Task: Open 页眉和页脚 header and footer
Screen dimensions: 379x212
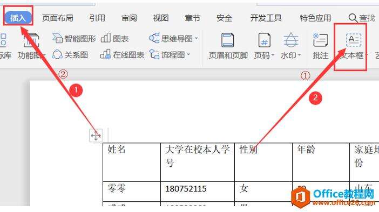Action: coord(228,46)
